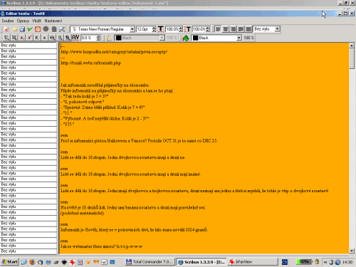
Task: Toggle superscript formatting button
Action: [x=29, y=38]
